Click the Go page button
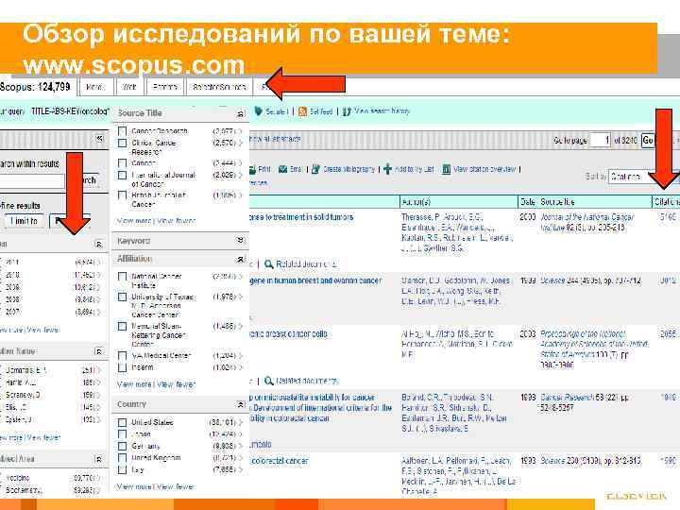The height and width of the screenshot is (510, 680). (x=648, y=140)
